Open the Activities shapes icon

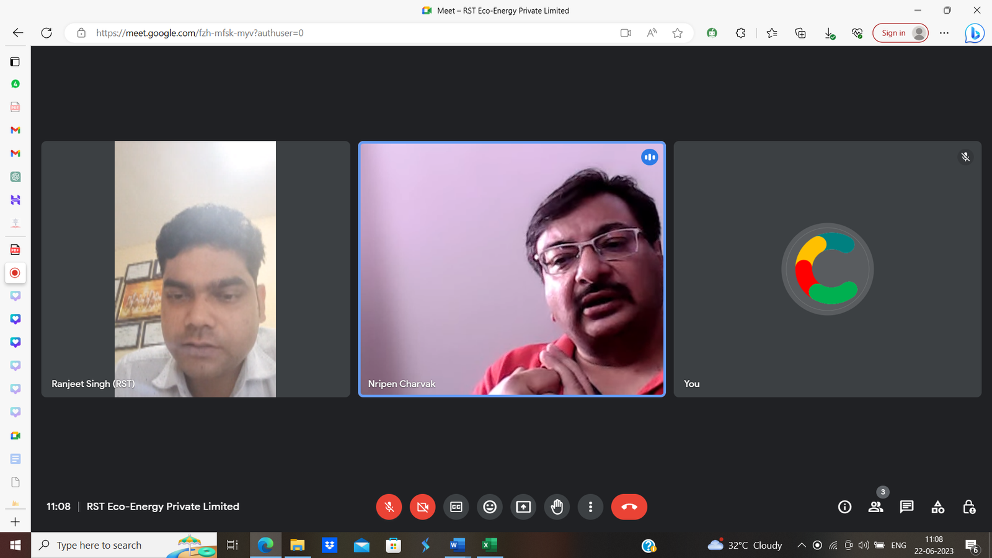point(938,507)
